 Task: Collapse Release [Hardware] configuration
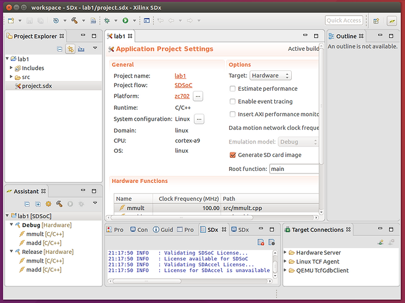click(x=11, y=251)
